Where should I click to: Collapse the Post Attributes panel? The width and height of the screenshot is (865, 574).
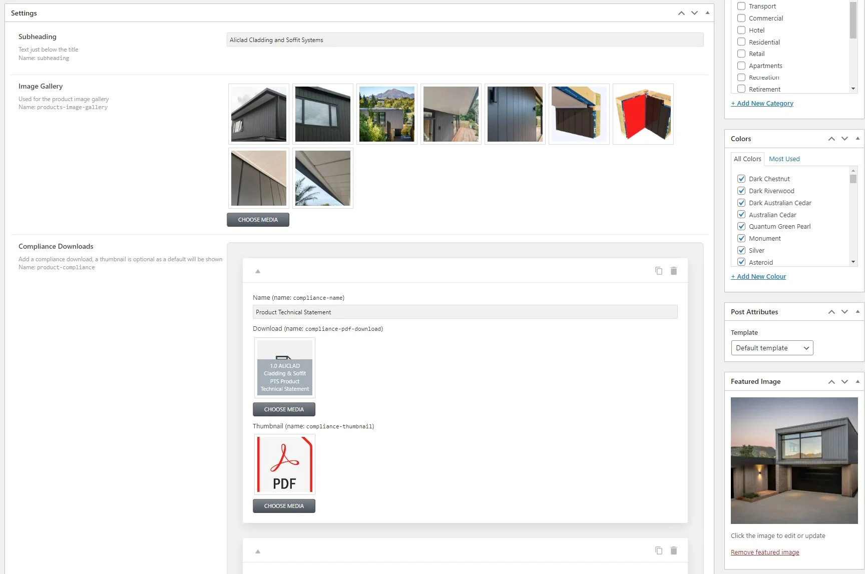coord(857,312)
